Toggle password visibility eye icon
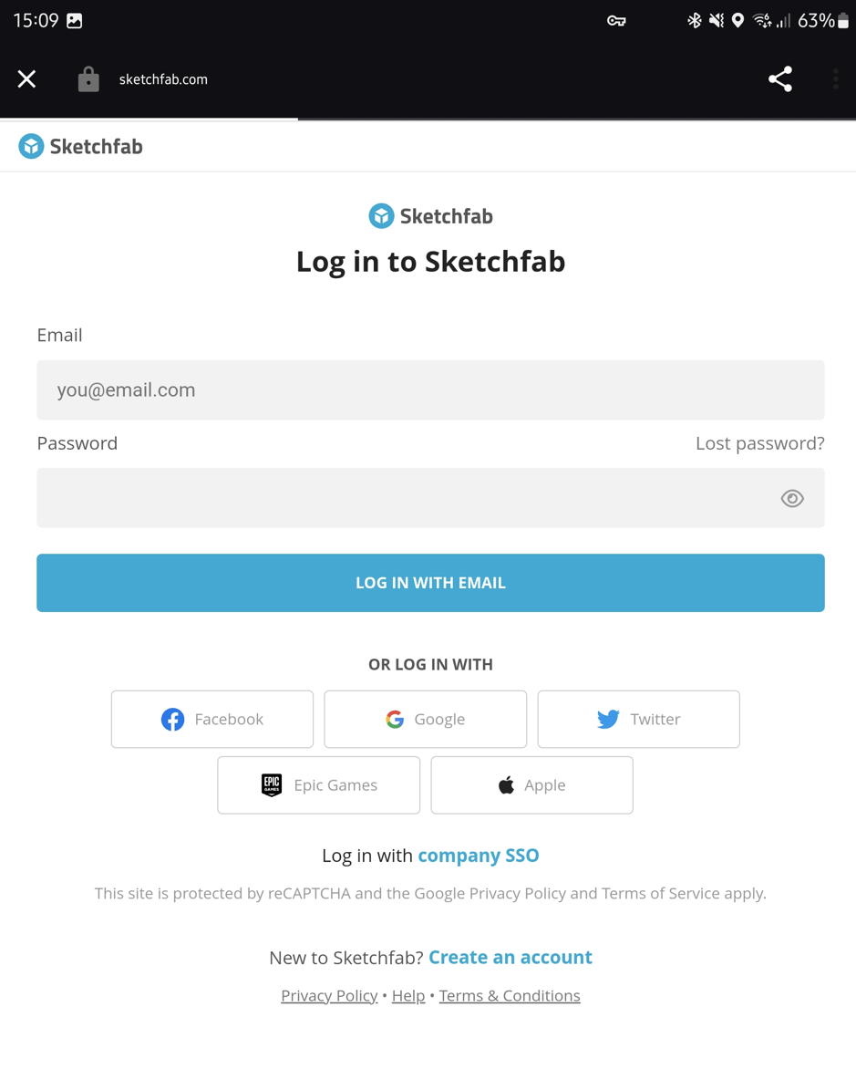 coord(792,498)
